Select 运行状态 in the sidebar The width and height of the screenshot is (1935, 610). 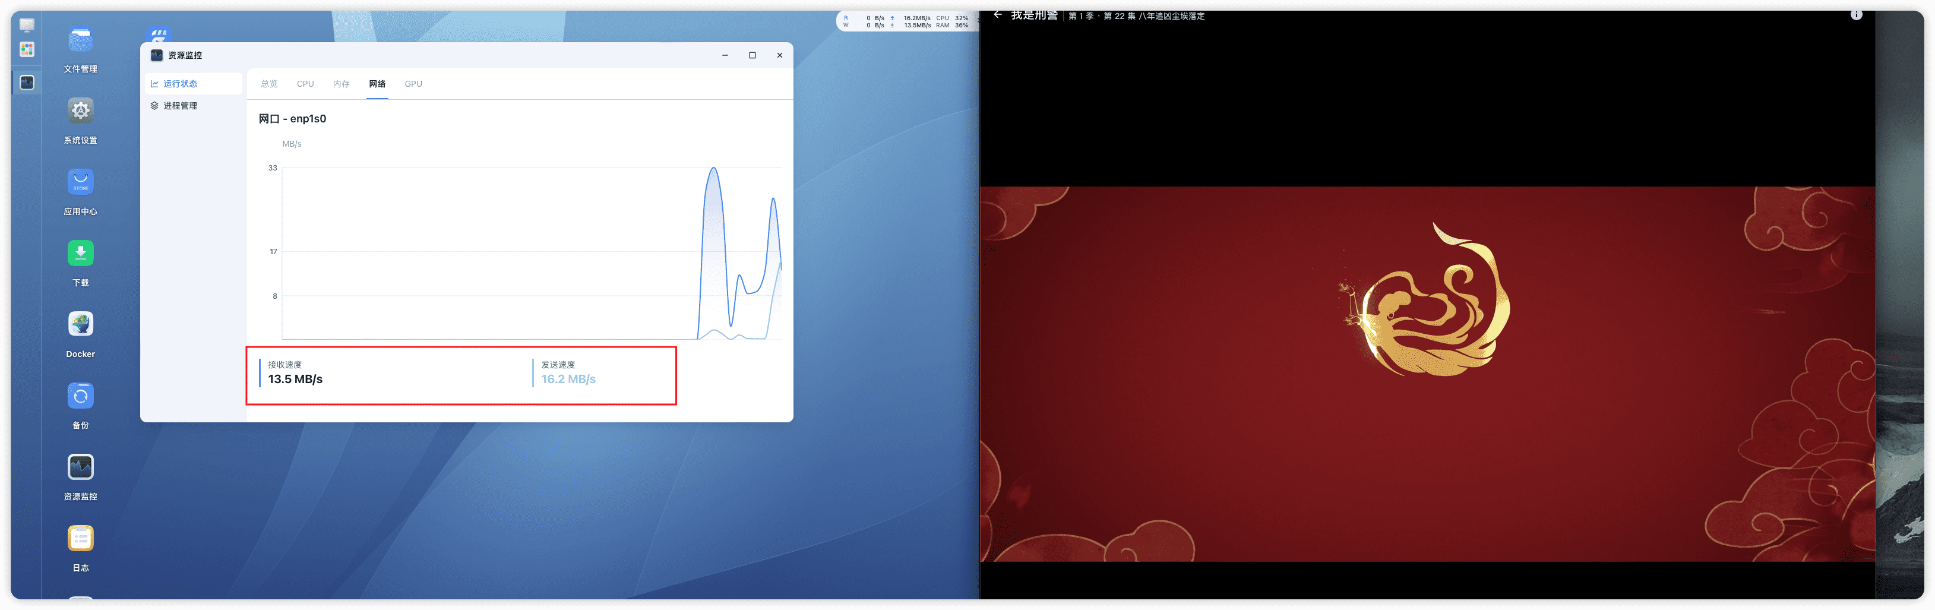click(194, 84)
